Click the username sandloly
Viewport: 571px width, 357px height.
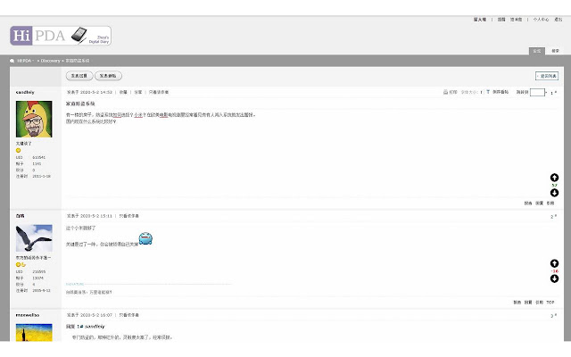[25, 92]
